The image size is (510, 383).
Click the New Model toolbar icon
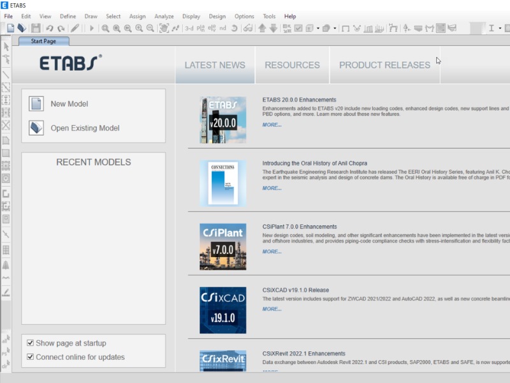pyautogui.click(x=11, y=28)
